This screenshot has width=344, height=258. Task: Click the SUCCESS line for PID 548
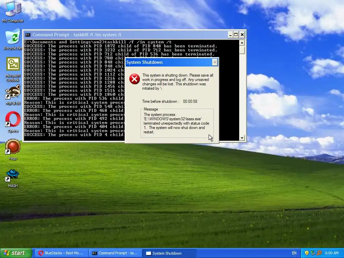[74, 106]
